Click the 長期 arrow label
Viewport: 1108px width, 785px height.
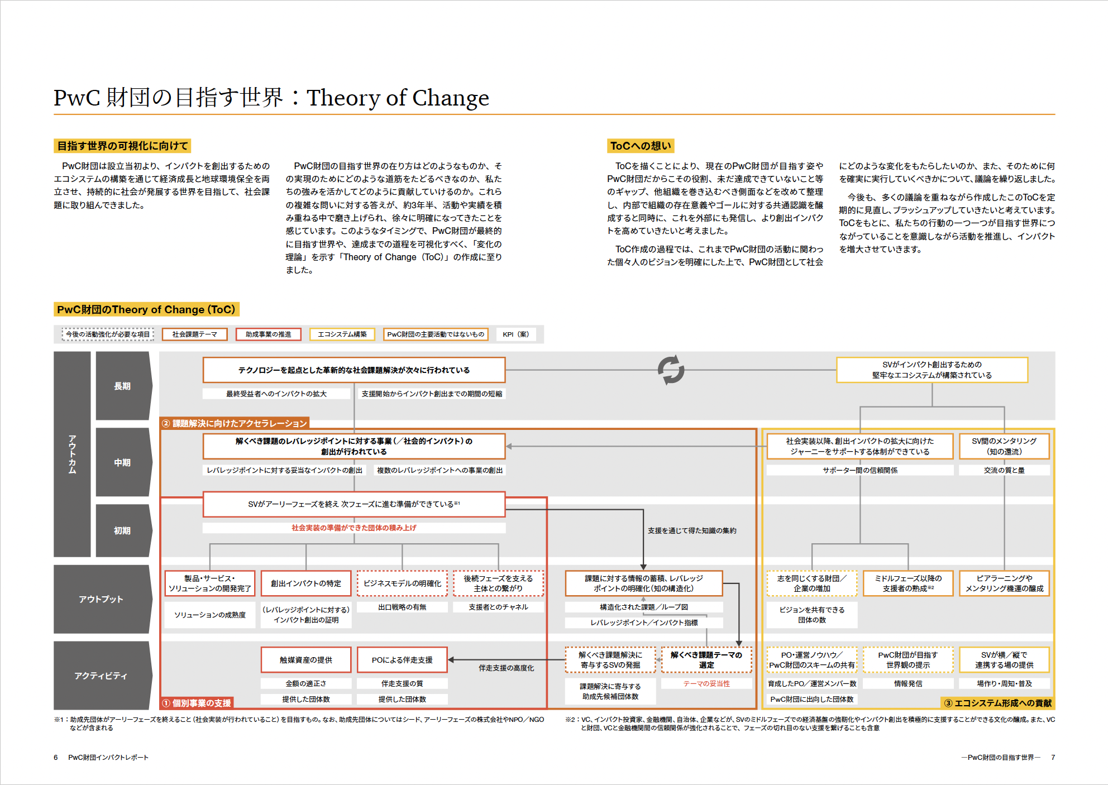[x=122, y=386]
